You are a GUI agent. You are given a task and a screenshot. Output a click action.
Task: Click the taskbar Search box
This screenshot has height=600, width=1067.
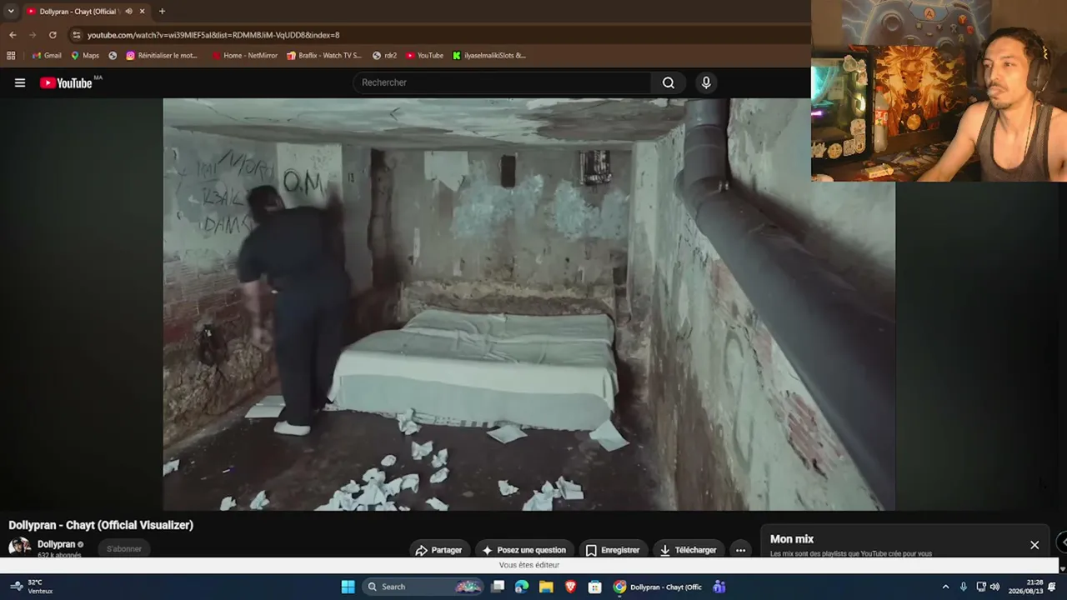pos(423,587)
